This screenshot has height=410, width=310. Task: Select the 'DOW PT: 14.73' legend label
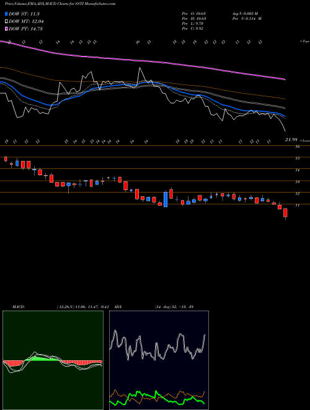point(25,29)
